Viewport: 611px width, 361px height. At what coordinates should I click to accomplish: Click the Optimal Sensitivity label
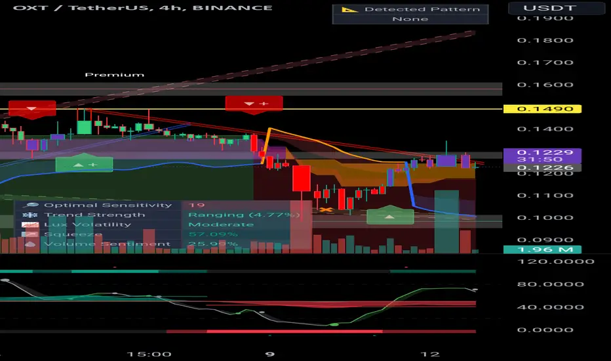click(108, 205)
